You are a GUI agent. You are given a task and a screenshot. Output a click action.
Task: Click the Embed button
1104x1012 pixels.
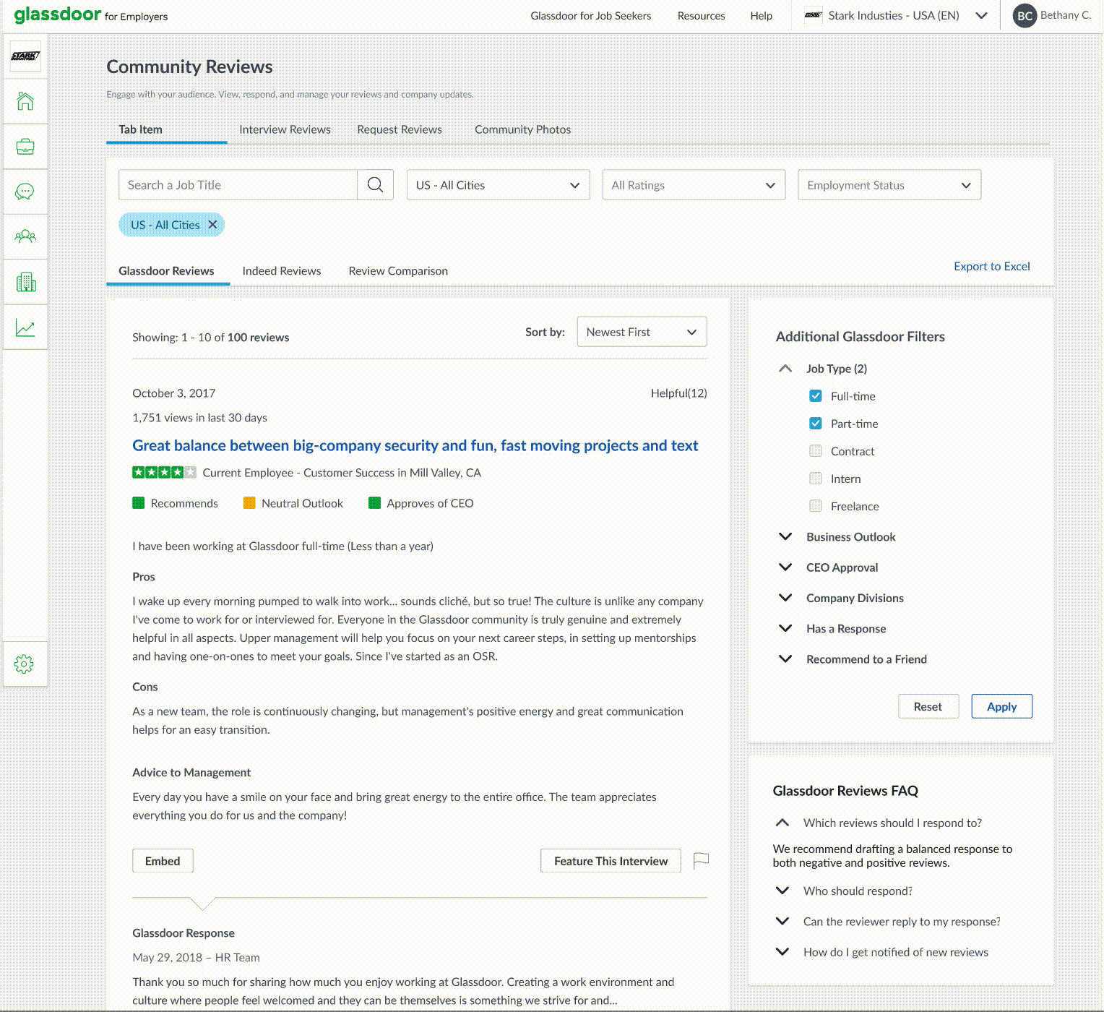163,861
